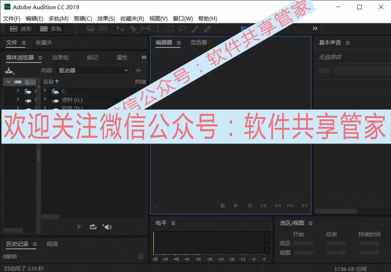This screenshot has height=272, width=391.
Task: Show more workspaces with toolbar overflow arrows
Action: point(315,28)
